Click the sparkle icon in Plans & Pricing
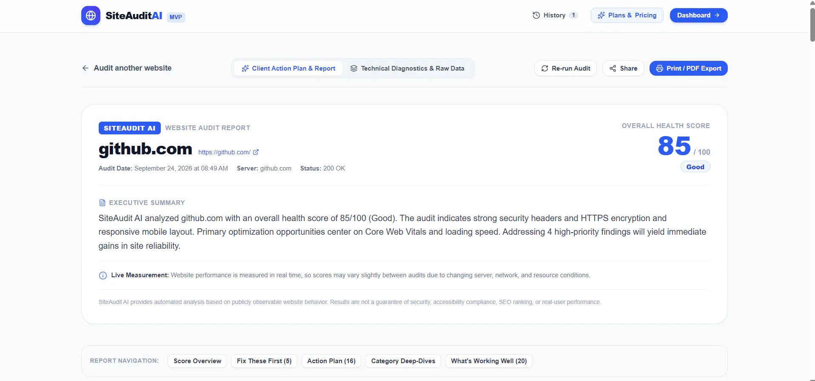Viewport: 815px width, 381px height. (601, 15)
